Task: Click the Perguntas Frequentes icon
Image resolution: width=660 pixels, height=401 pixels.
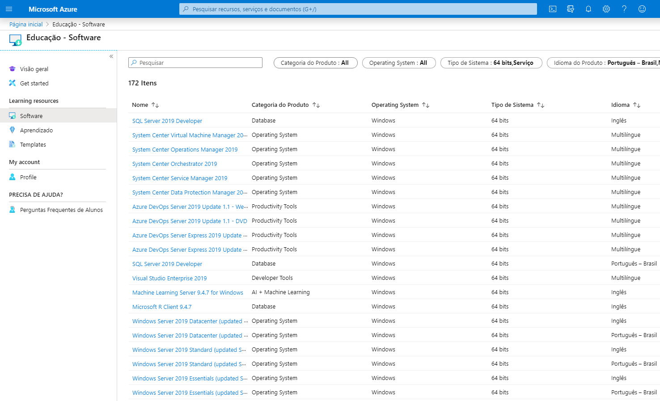Action: (x=13, y=210)
